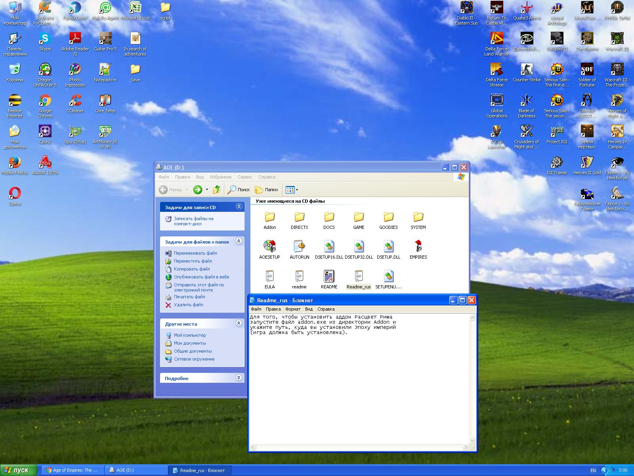Toggle the Folders (Папки) pane button
The height and width of the screenshot is (476, 634).
266,190
